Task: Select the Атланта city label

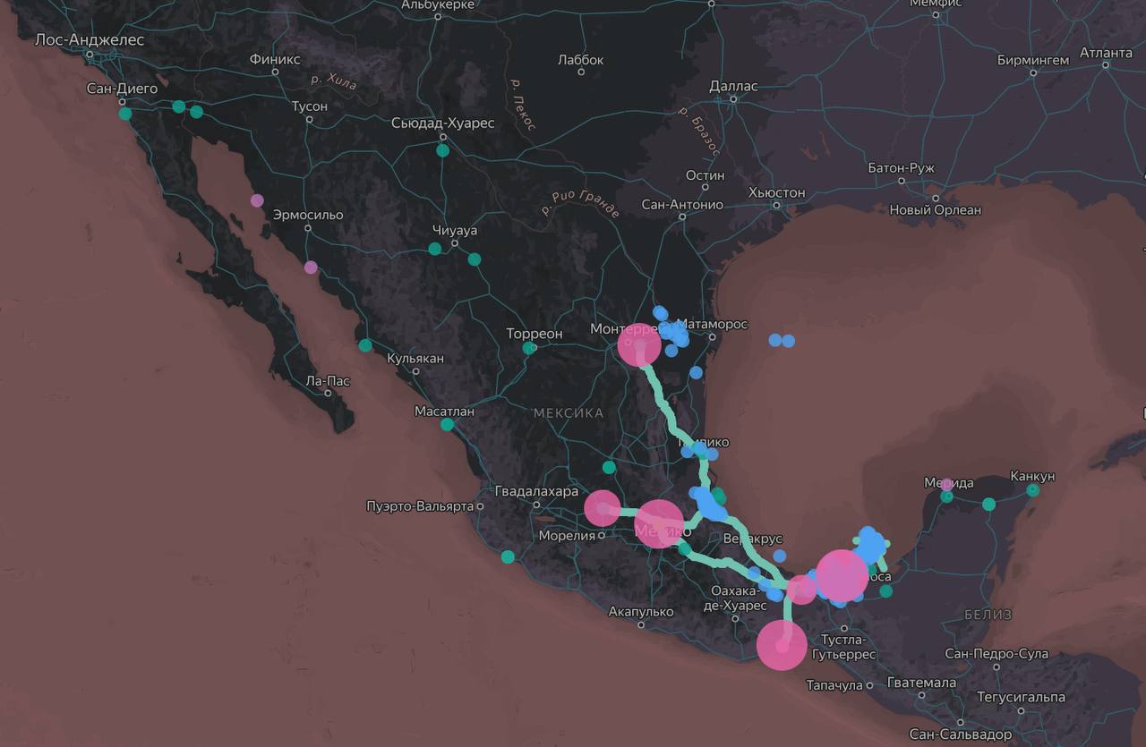Action: (1106, 53)
